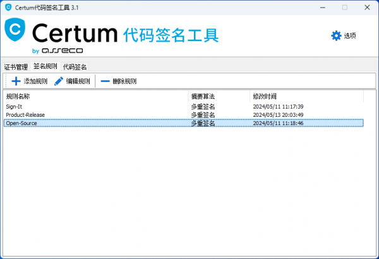Click the Certum shield logo in header
379x259 pixels.
15,30
